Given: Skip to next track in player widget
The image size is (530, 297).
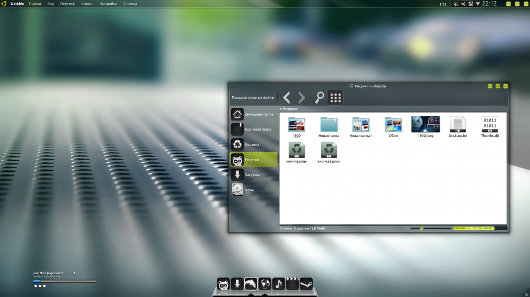Looking at the screenshot, I should (x=45, y=286).
